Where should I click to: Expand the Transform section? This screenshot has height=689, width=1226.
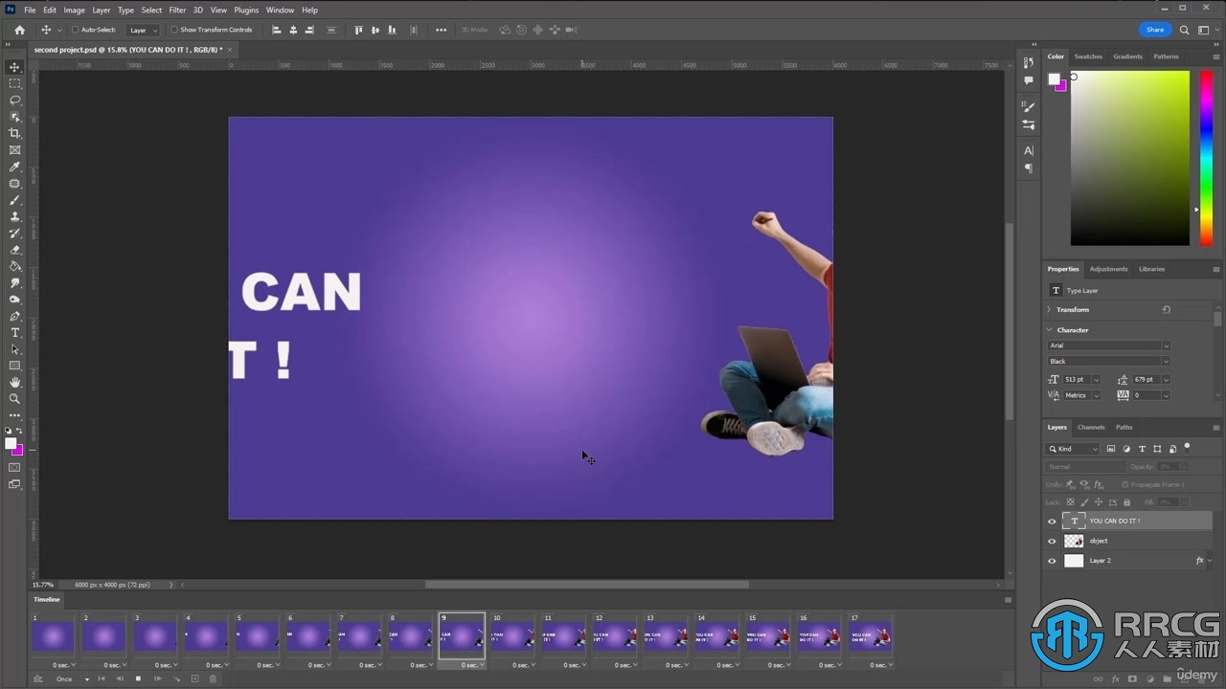[1050, 310]
